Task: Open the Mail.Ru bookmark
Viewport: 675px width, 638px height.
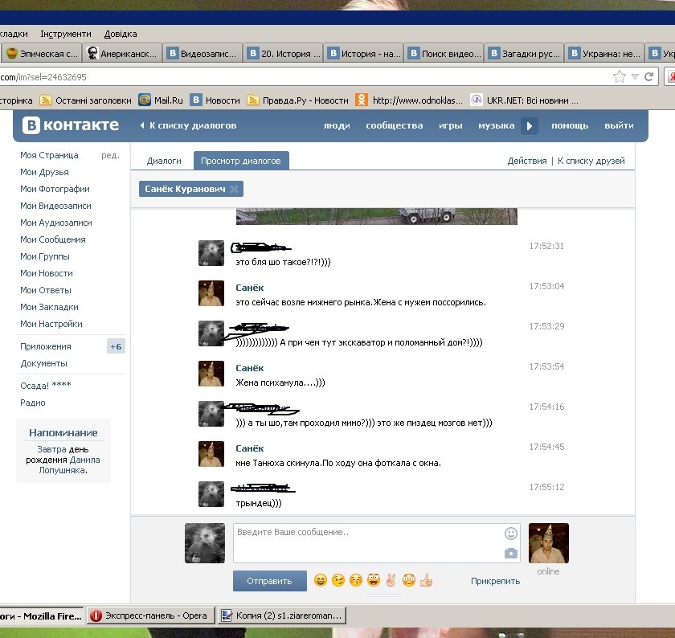Action: [161, 100]
